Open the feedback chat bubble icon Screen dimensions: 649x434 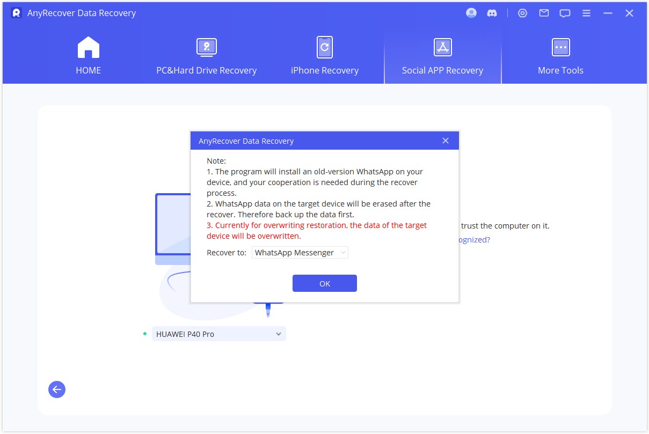coord(564,13)
